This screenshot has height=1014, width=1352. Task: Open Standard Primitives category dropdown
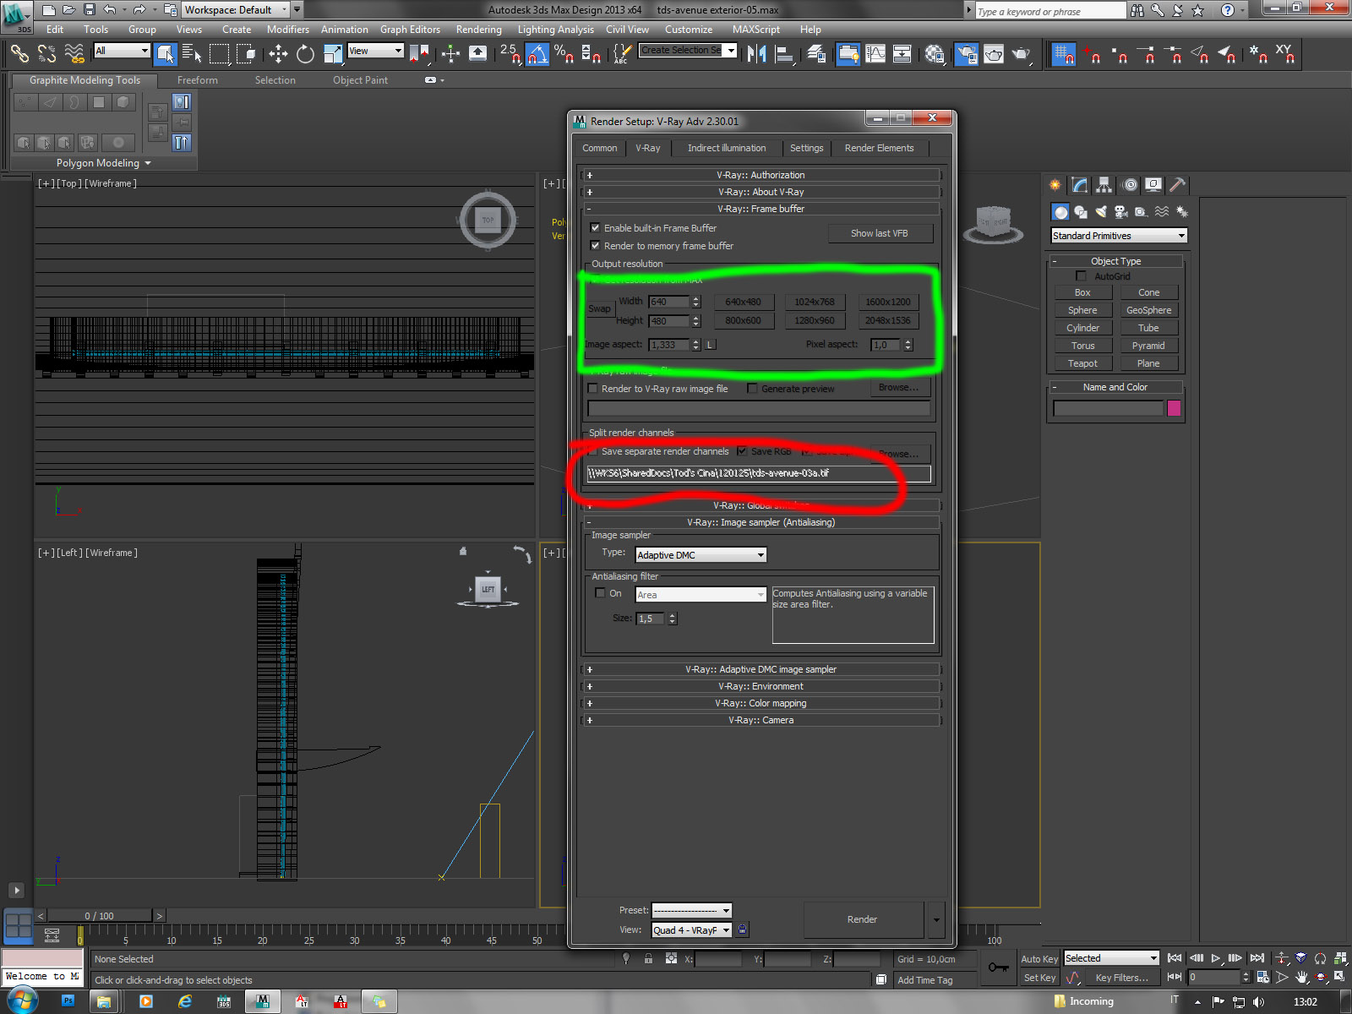1119,236
